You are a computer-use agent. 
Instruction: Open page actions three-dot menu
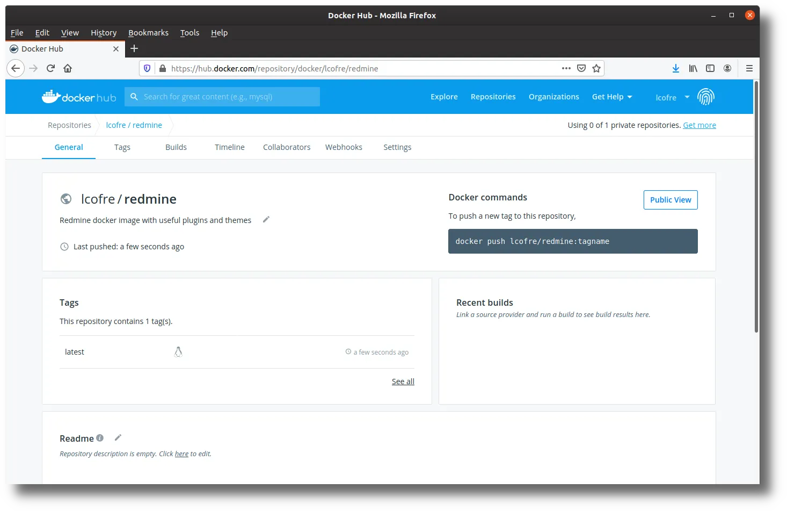566,68
